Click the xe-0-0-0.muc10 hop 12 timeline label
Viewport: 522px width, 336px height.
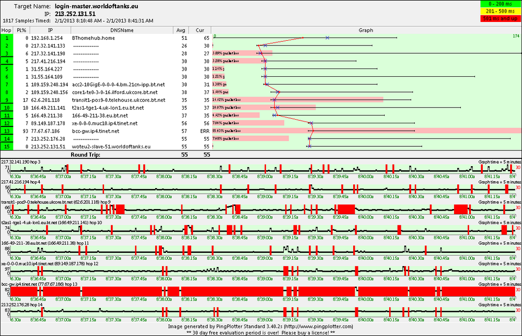[50, 264]
